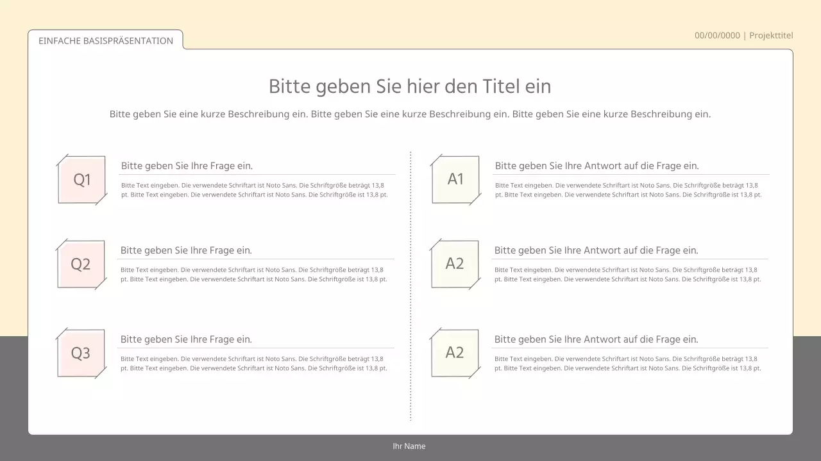
Task: Select the middle A2 answer badge
Action: tap(455, 264)
